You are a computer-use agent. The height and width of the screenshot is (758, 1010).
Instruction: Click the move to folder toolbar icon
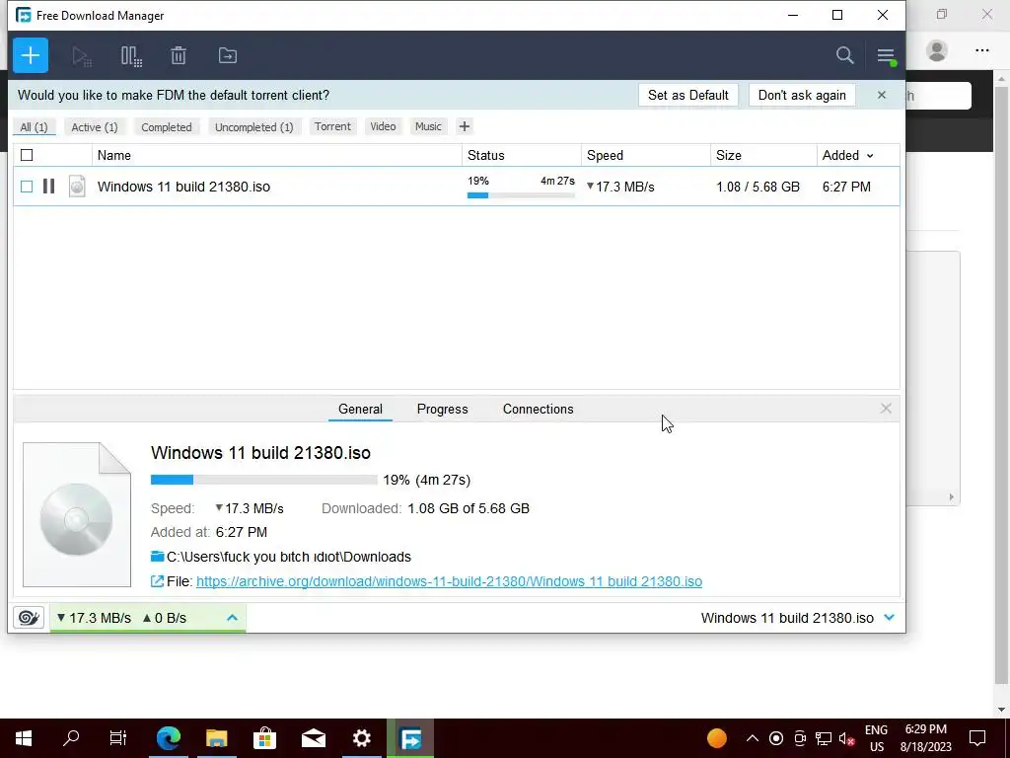pos(228,55)
